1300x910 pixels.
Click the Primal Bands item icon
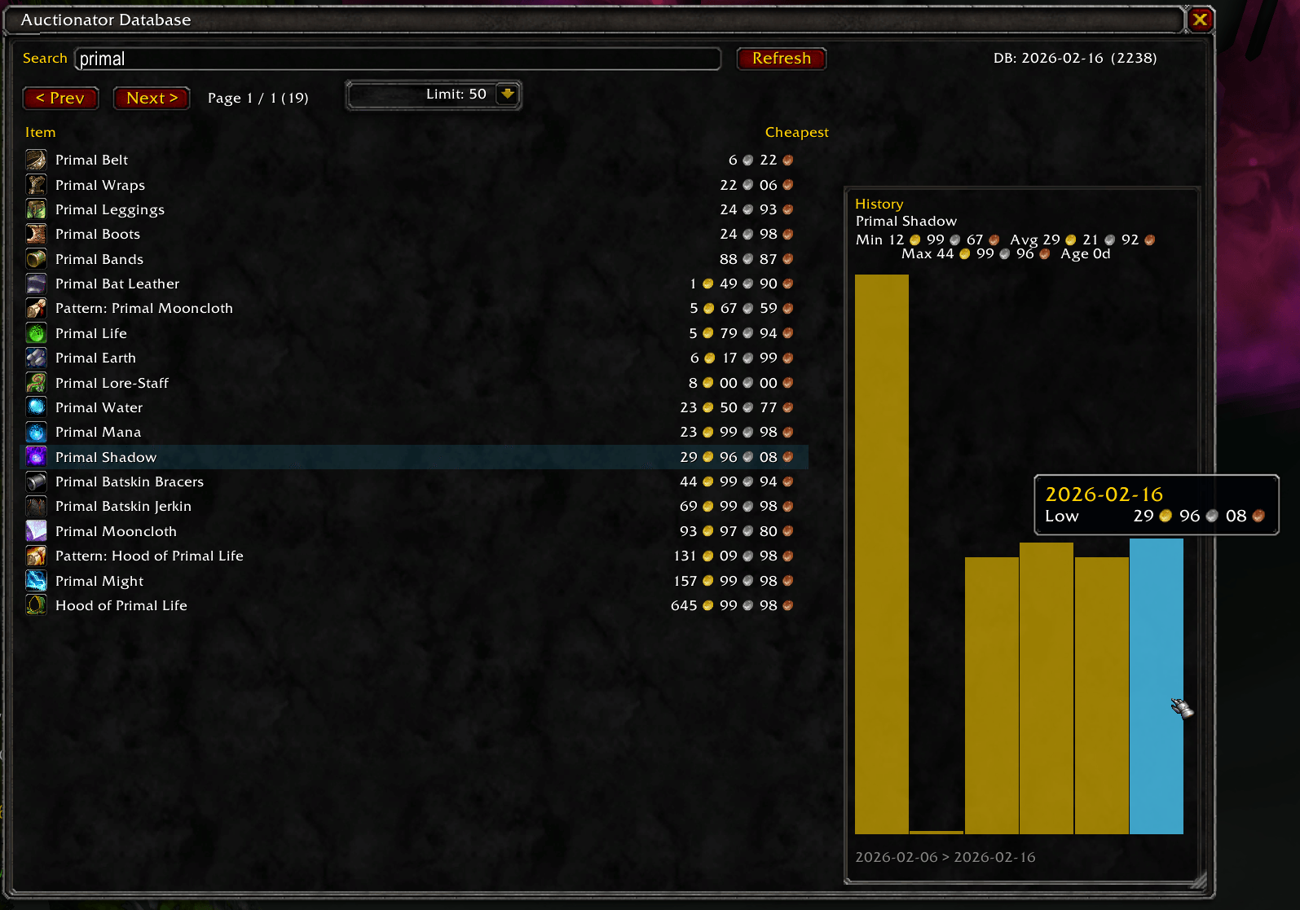[36, 259]
